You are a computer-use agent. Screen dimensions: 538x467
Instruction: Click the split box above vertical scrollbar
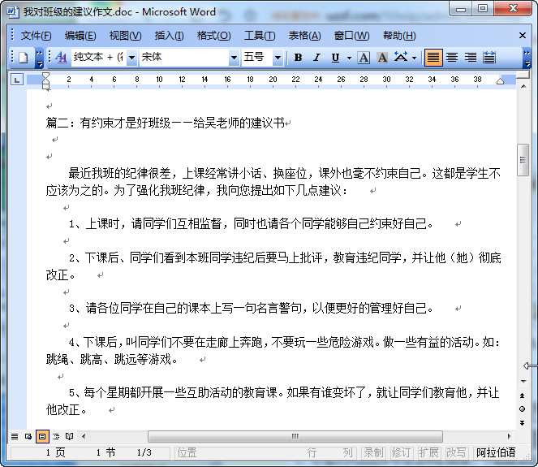click(x=523, y=76)
